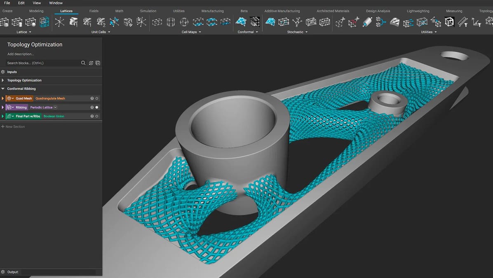This screenshot has width=493, height=278.
Task: Toggle visibility of the Quad Mesh block
Action: tap(96, 98)
